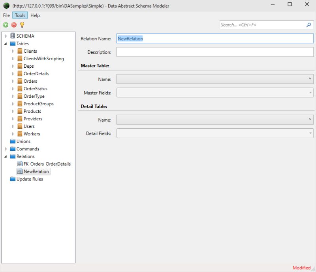Select the FK_Orders_OrderDetails relation label
The width and height of the screenshot is (316, 272).
click(x=47, y=164)
